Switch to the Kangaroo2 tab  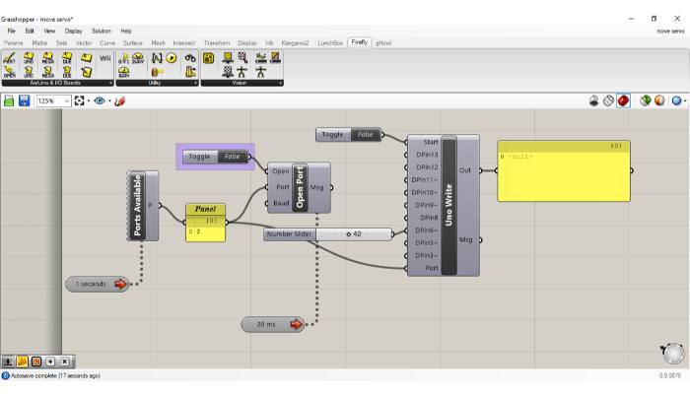[x=295, y=43]
